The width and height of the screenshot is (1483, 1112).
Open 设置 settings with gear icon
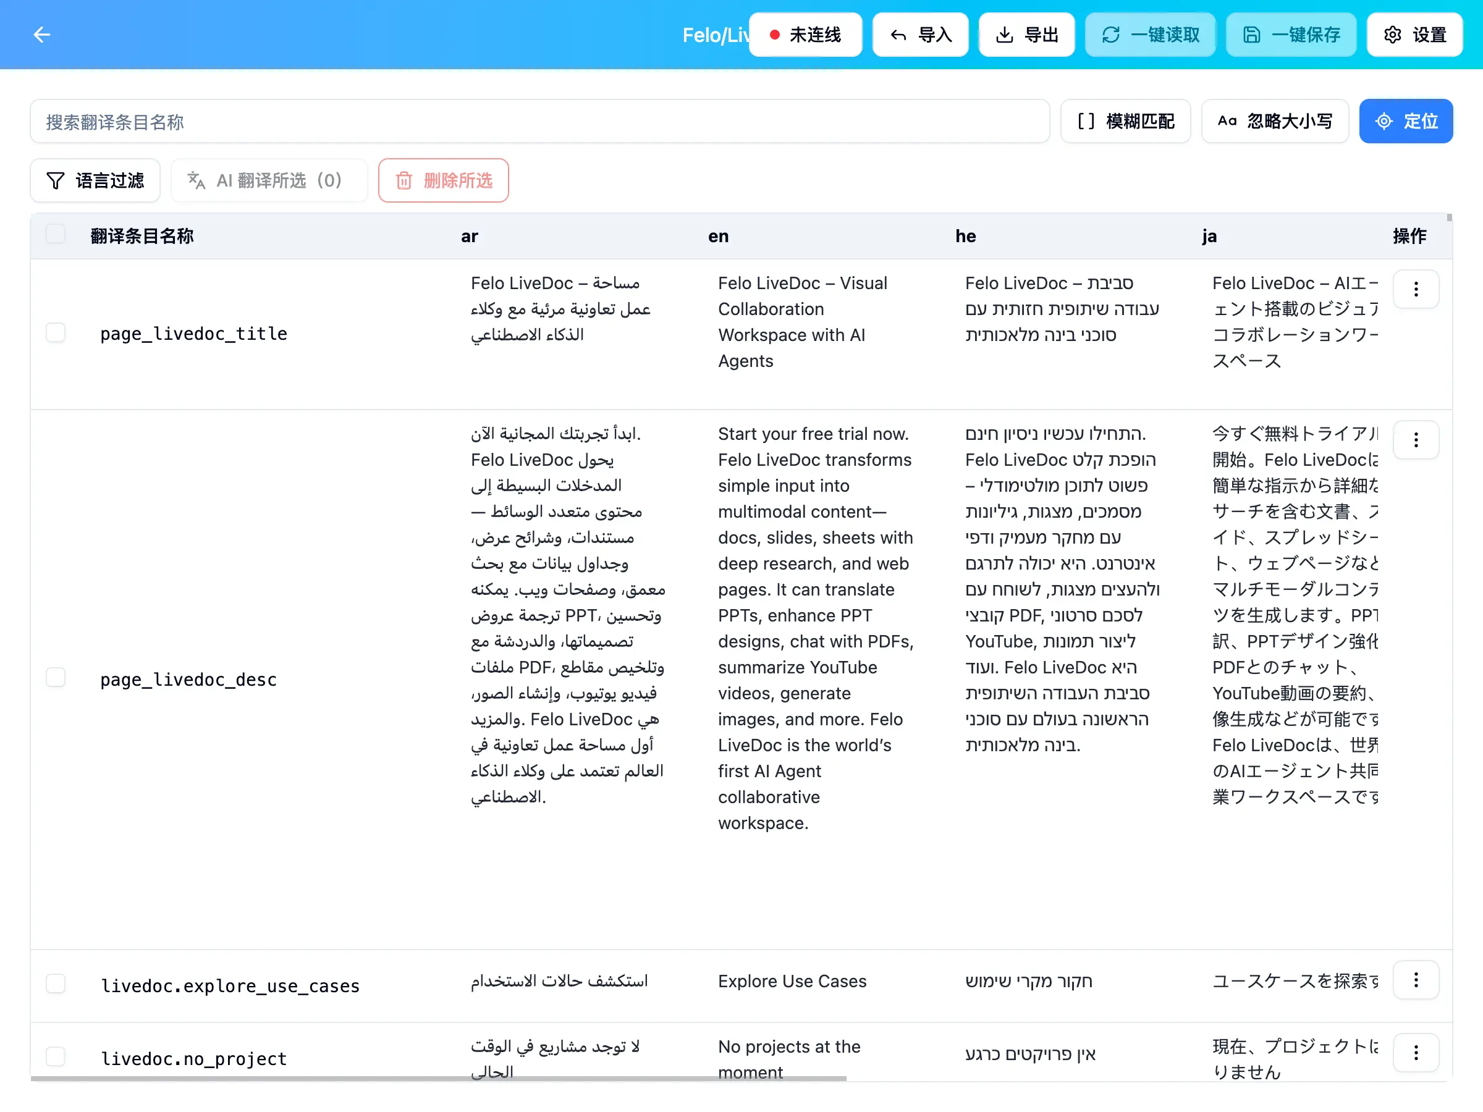1414,35
